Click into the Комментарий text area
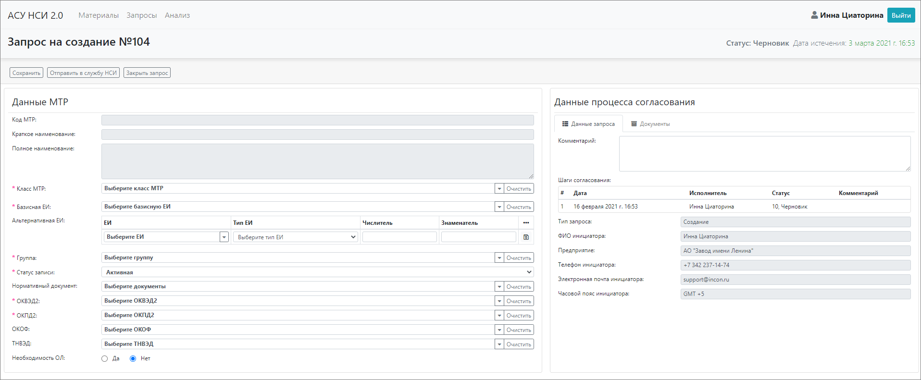Viewport: 921px width, 380px height. coord(764,154)
